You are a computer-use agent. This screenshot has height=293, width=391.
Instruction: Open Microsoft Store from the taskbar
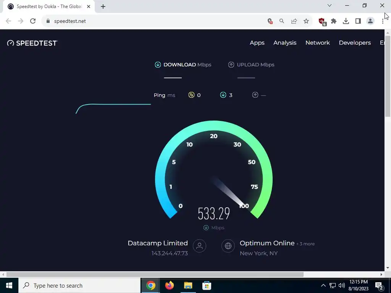tap(207, 285)
